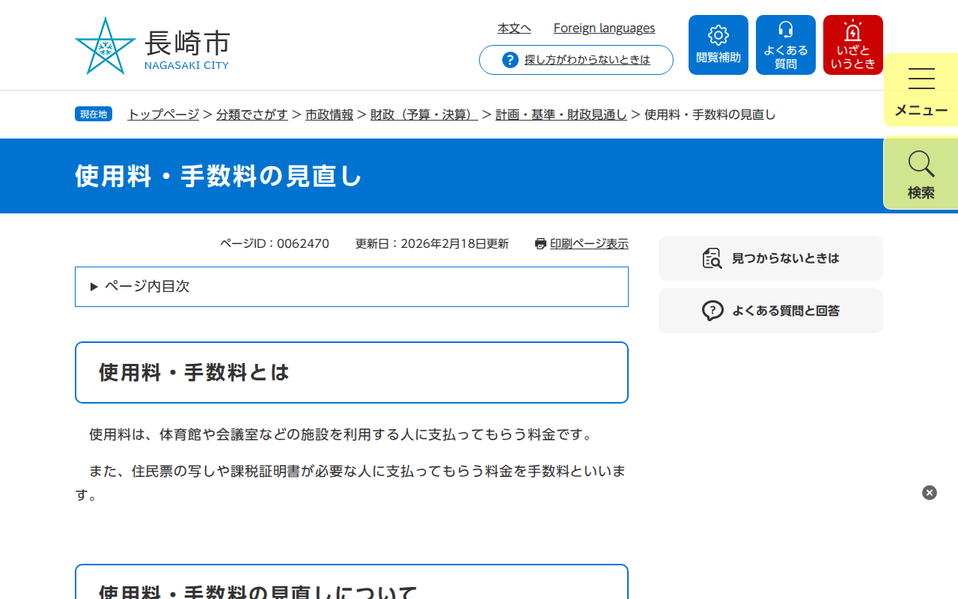
Task: Click 使用料・手数料の見直し at end of breadcrumb
Action: [710, 115]
